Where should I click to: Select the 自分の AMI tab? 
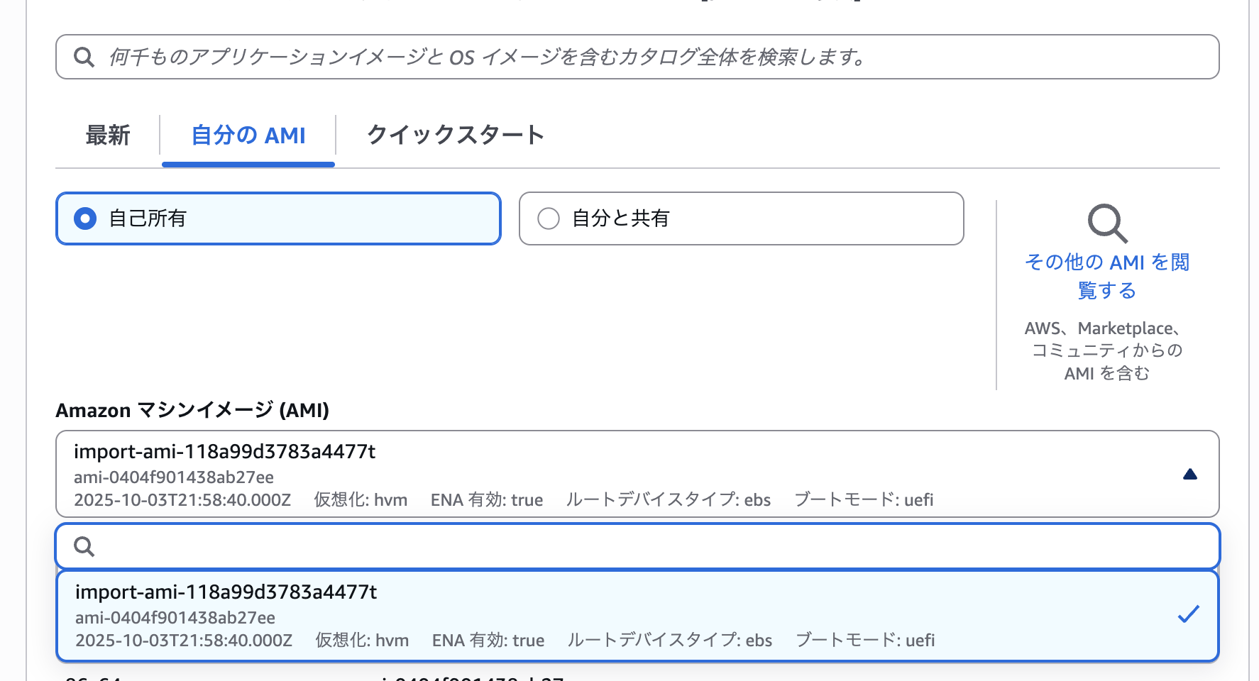248,135
